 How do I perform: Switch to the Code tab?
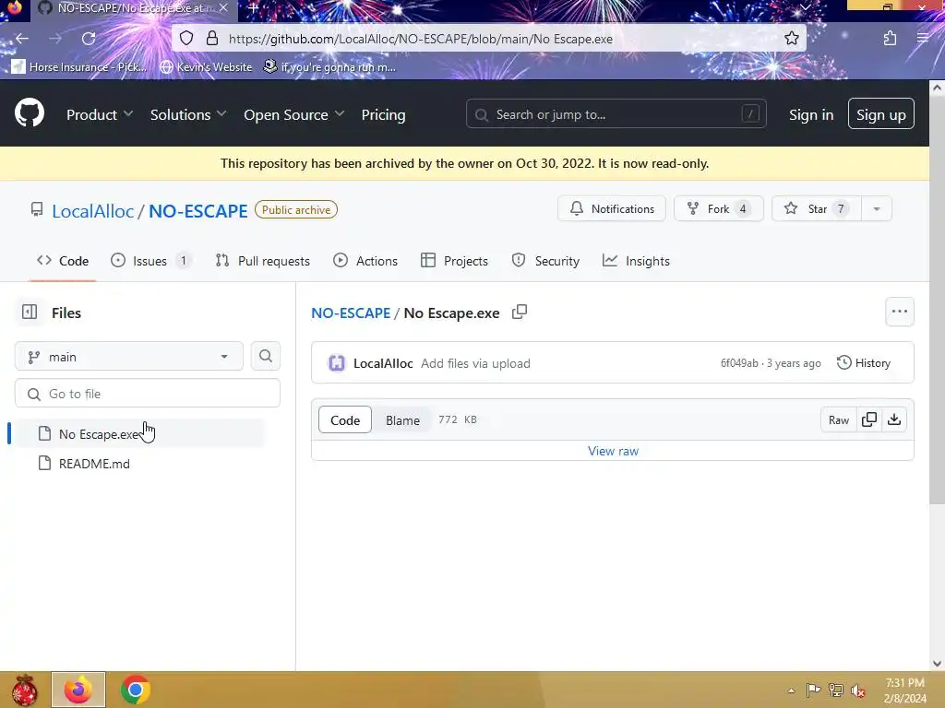tap(63, 261)
